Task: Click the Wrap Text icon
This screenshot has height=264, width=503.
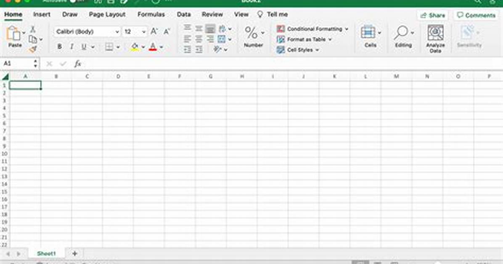Action: [x=222, y=29]
